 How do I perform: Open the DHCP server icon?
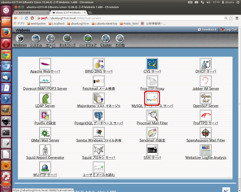click(206, 63)
